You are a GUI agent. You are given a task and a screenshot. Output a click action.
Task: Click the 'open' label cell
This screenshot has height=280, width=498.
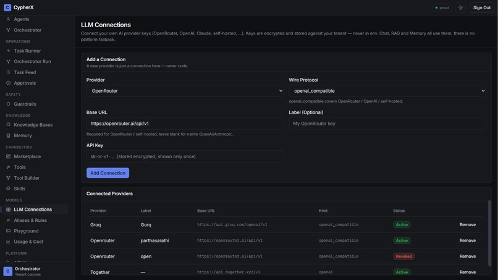(x=146, y=257)
